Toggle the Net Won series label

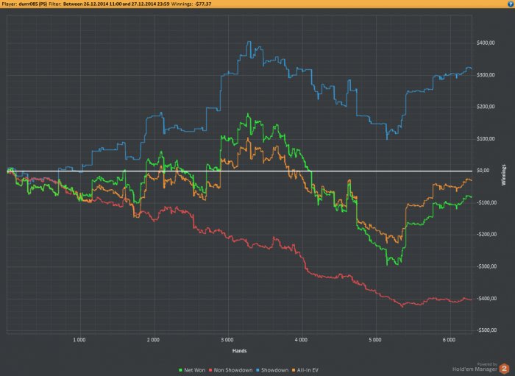click(x=194, y=370)
